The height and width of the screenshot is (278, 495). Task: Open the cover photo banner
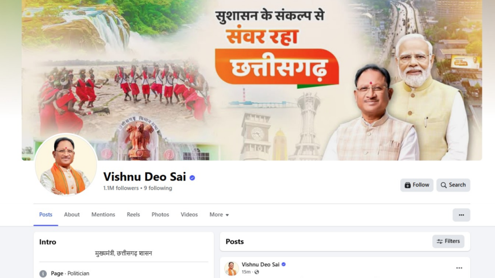pyautogui.click(x=251, y=80)
